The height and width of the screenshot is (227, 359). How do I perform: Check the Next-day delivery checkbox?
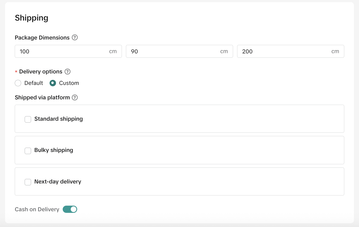[28, 182]
